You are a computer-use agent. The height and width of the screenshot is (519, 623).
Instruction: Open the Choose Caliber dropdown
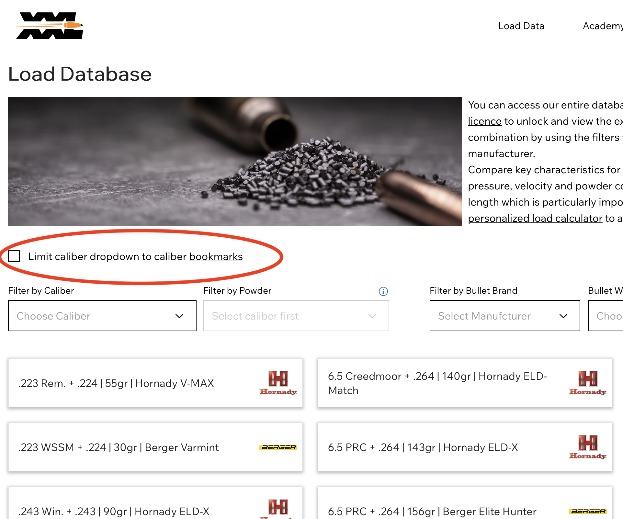[x=102, y=316]
